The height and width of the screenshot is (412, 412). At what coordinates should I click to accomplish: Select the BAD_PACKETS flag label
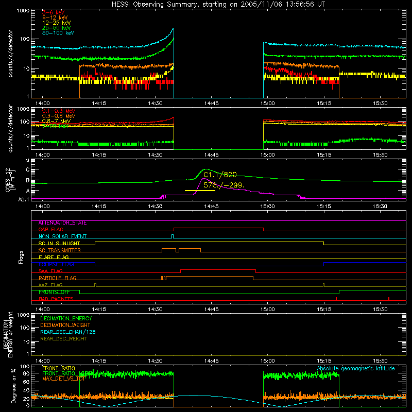pyautogui.click(x=56, y=299)
